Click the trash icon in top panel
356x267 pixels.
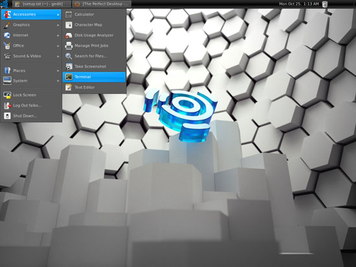point(325,4)
